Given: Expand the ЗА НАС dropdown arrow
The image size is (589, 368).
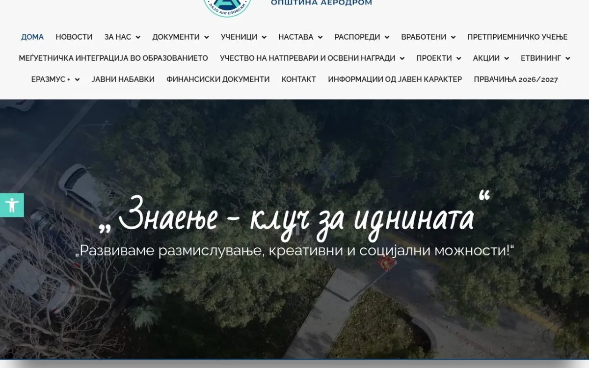Looking at the screenshot, I should pyautogui.click(x=138, y=37).
